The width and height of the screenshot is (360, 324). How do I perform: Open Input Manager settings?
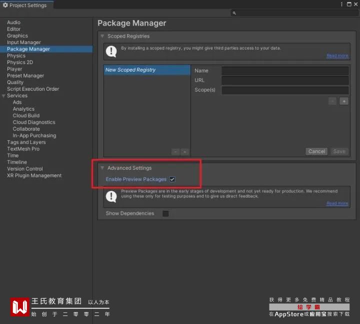pyautogui.click(x=24, y=42)
